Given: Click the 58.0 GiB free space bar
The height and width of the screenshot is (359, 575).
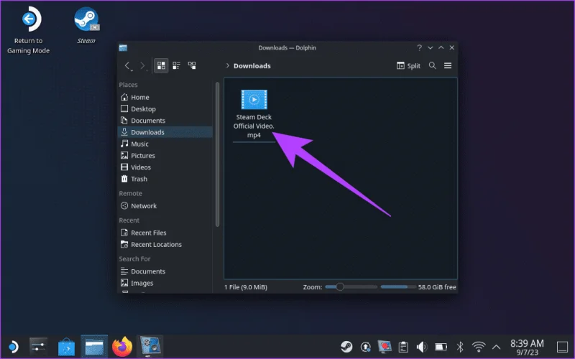Looking at the screenshot, I should pyautogui.click(x=398, y=286).
